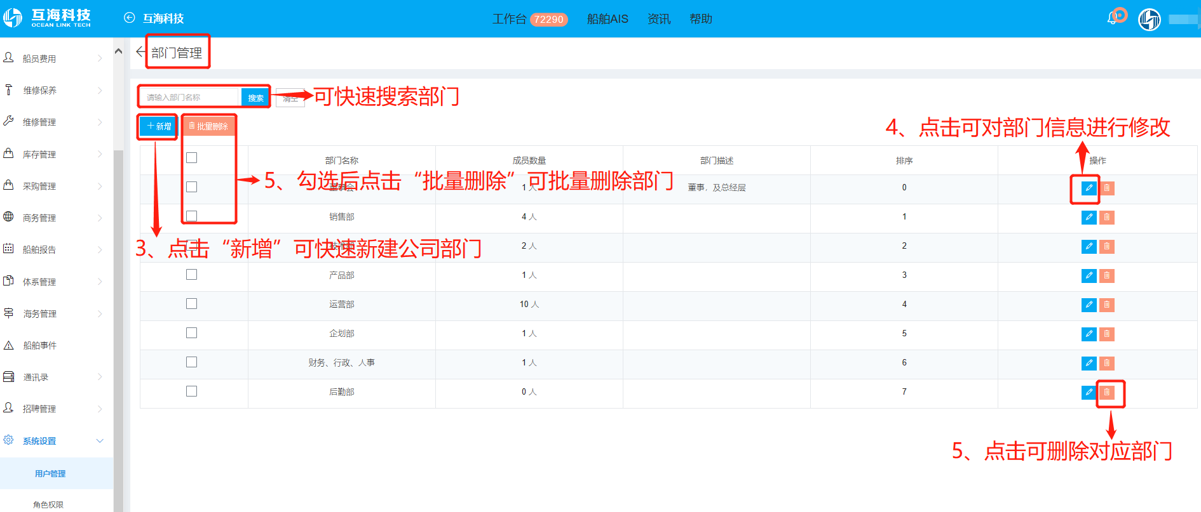The height and width of the screenshot is (512, 1201).
Task: Edit the 产品部 department
Action: [1089, 275]
